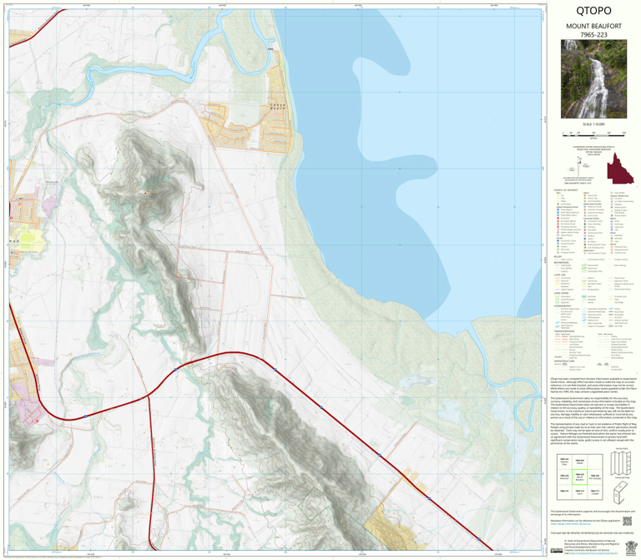Click the metres scale bar
Viewport: 641px width, 560px height.
click(593, 134)
